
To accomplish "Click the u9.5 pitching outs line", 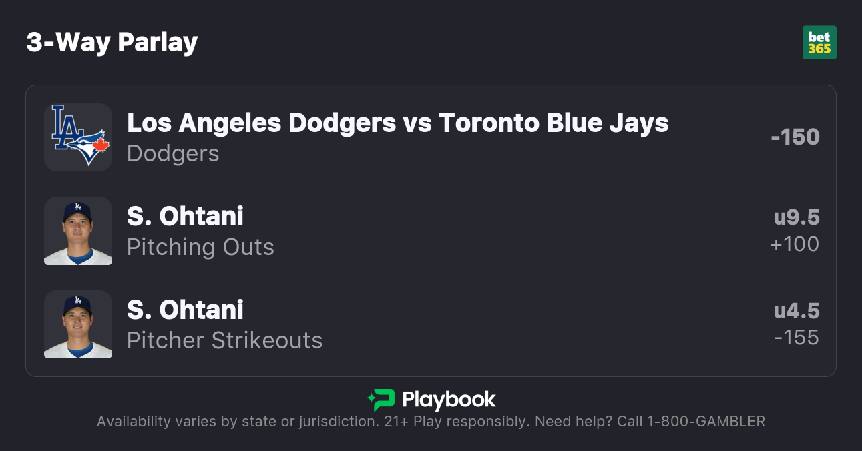I will pyautogui.click(x=796, y=217).
